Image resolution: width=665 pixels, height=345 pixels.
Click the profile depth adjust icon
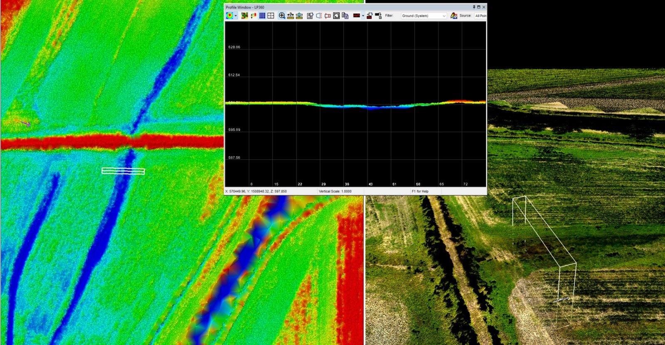[299, 16]
